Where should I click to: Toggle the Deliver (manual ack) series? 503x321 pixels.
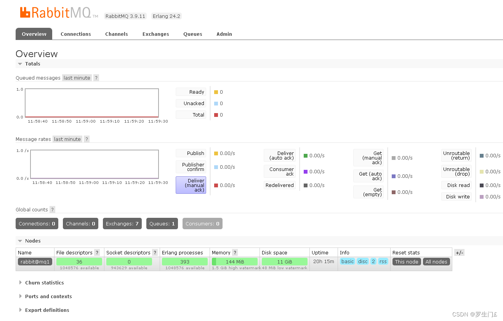pyautogui.click(x=191, y=185)
